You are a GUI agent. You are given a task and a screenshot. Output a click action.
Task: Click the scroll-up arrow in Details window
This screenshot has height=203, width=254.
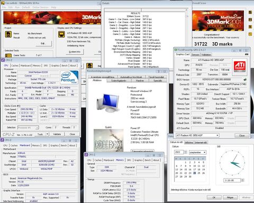coord(187,10)
